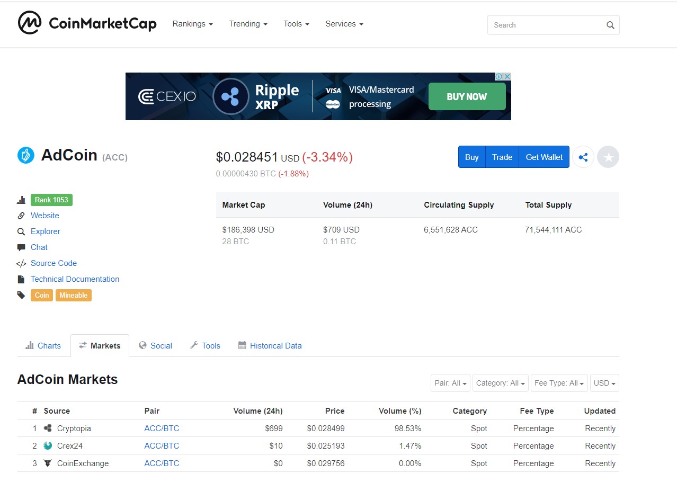Click the Ripple XRP logo in banner
The height and width of the screenshot is (491, 677).
230,96
